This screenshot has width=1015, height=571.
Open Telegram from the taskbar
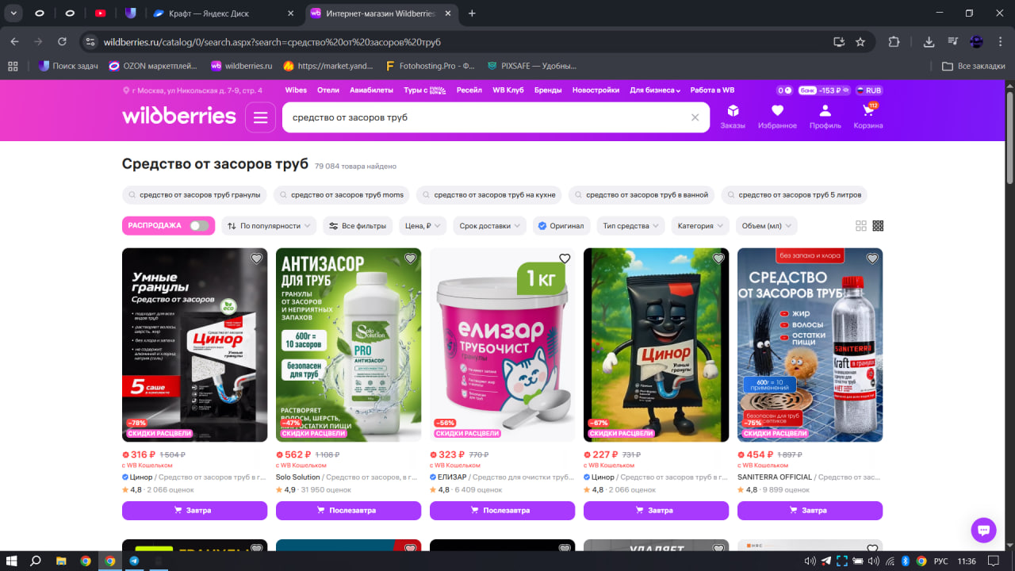click(x=134, y=561)
